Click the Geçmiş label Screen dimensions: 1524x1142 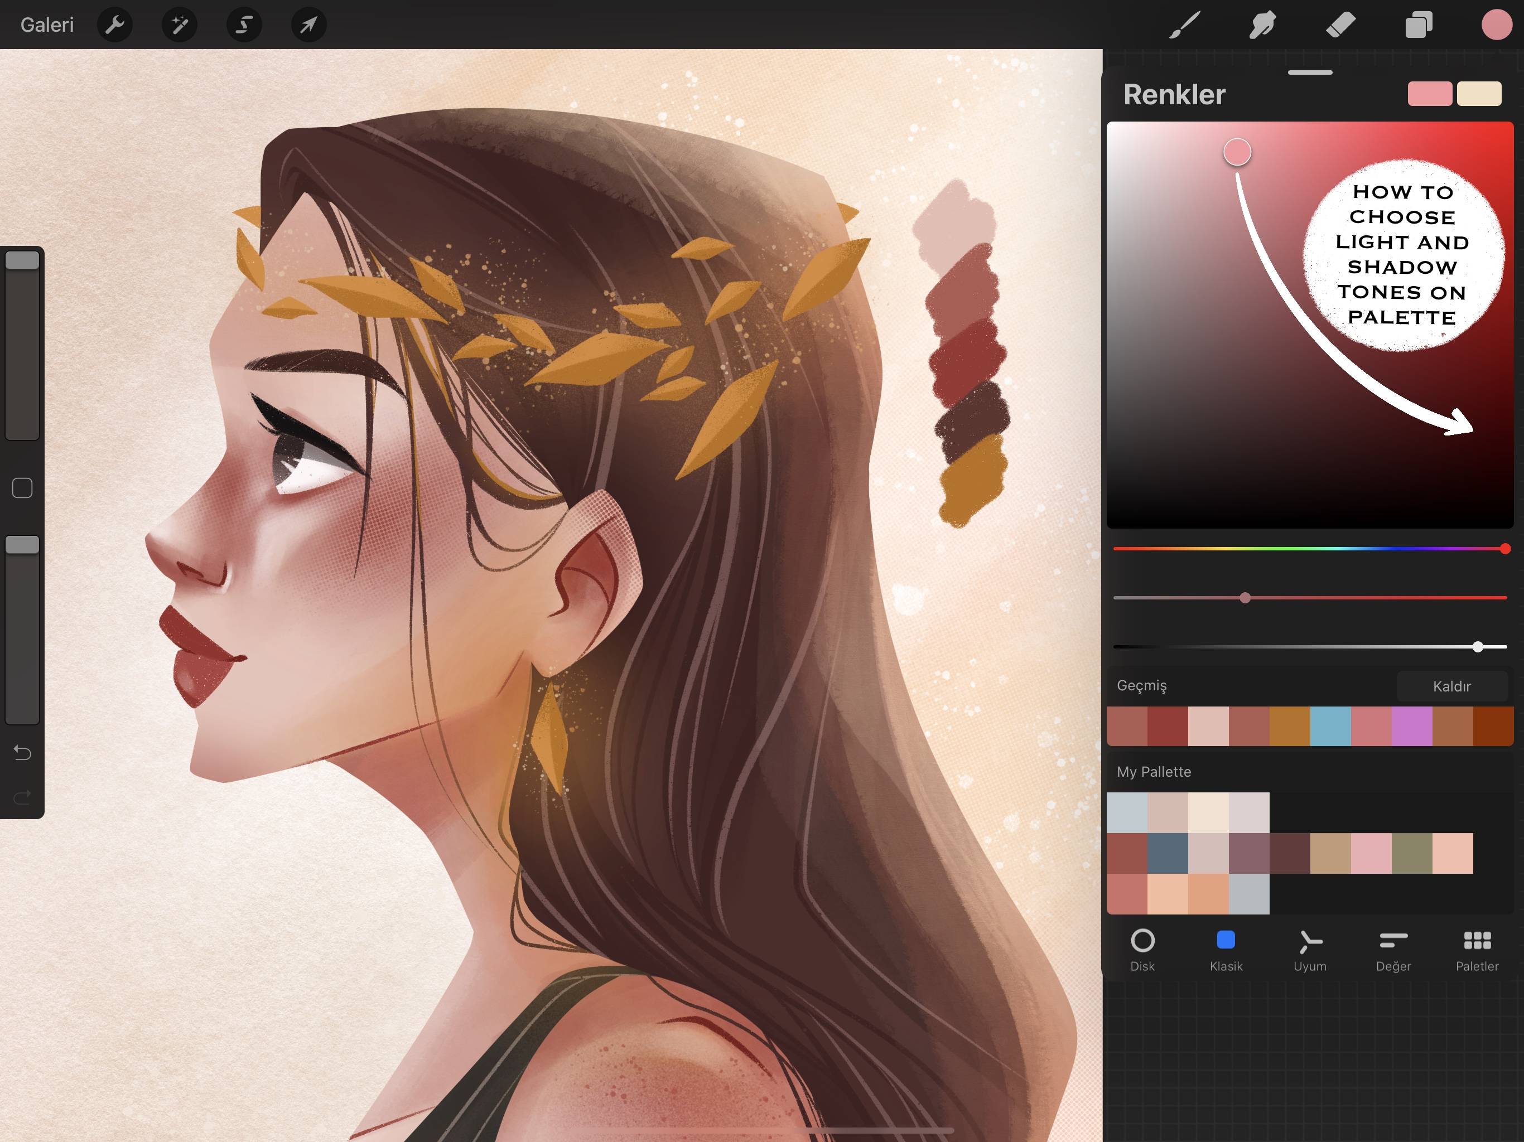tap(1142, 685)
